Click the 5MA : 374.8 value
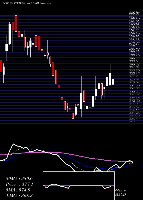The width and height of the screenshot is (143, 200). click(18, 190)
